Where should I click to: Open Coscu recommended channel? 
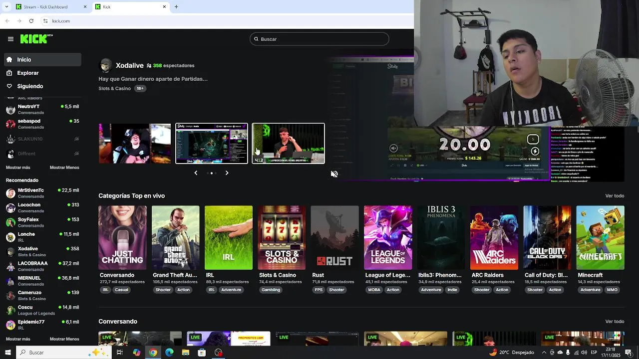coord(42,310)
